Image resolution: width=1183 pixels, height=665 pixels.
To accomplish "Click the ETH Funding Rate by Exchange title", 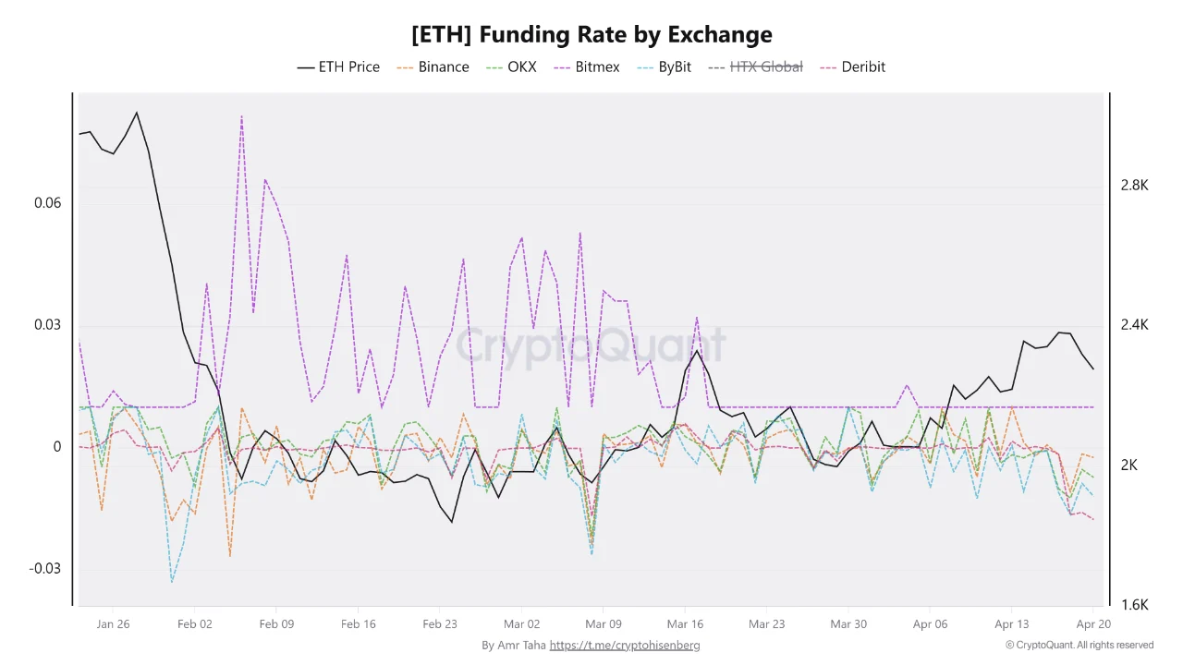I will pos(591,35).
